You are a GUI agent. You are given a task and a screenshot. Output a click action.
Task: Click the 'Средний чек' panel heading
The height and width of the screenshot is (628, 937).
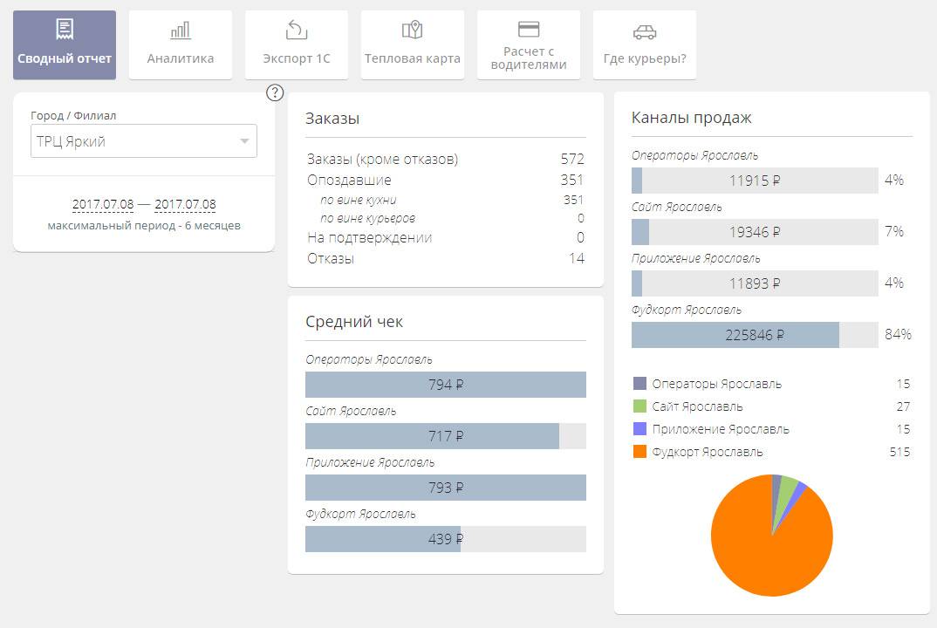354,322
